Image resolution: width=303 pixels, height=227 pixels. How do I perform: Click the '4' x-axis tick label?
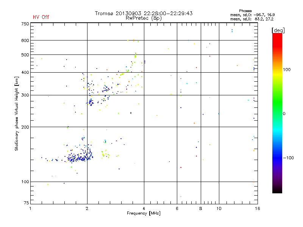[x=144, y=208]
